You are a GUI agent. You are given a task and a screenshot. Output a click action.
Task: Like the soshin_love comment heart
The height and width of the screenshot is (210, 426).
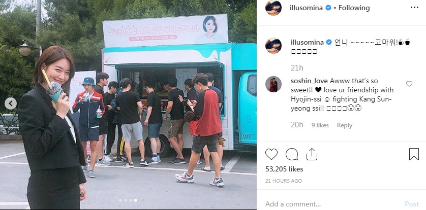click(409, 84)
